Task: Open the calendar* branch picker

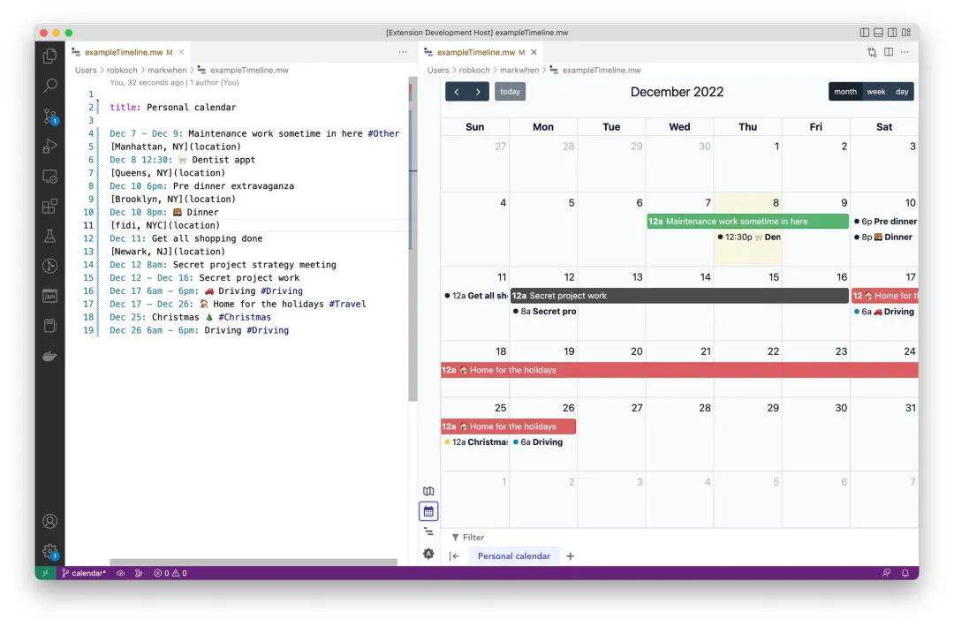Action: click(84, 573)
